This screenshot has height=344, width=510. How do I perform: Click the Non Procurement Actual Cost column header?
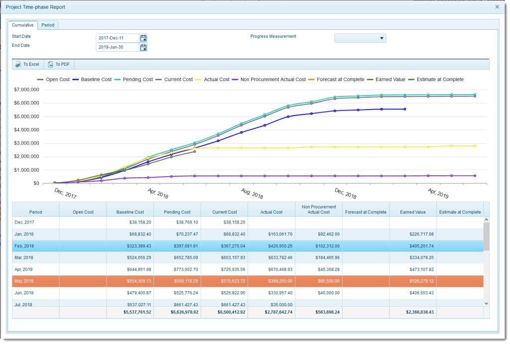pyautogui.click(x=318, y=209)
